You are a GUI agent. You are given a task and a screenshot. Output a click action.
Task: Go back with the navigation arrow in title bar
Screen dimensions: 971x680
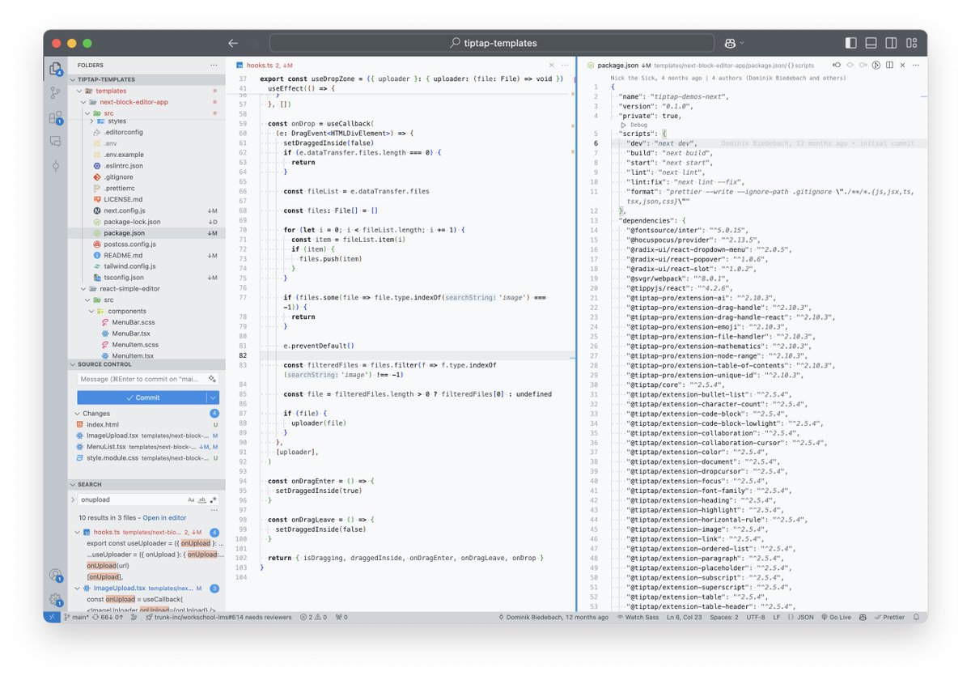click(x=233, y=43)
